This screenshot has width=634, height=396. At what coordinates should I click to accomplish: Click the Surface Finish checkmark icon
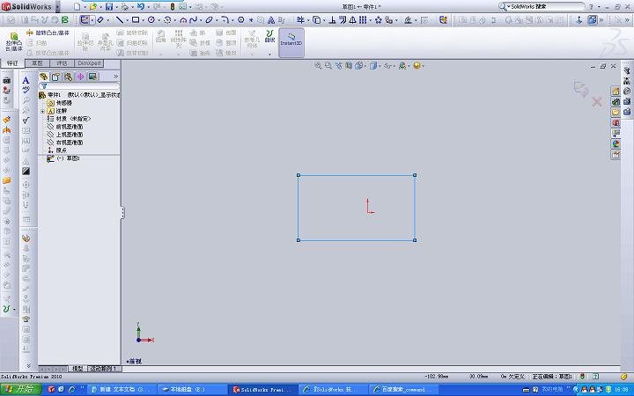click(26, 120)
